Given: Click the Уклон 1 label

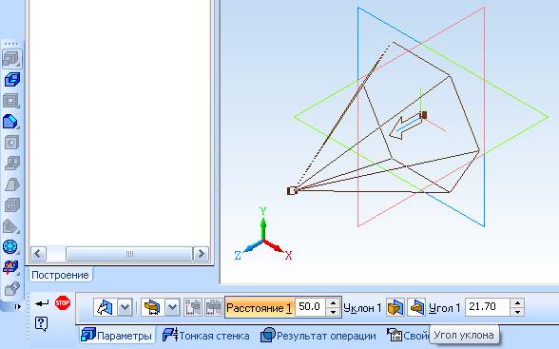Looking at the screenshot, I should [362, 307].
